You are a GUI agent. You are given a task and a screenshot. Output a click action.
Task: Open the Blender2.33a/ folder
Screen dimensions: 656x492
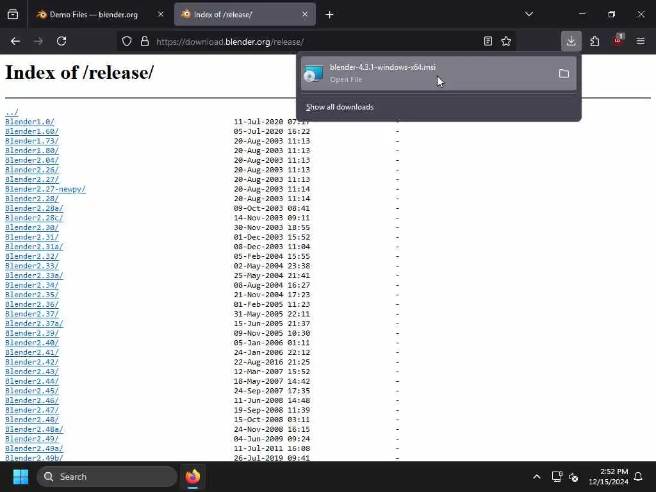34,275
